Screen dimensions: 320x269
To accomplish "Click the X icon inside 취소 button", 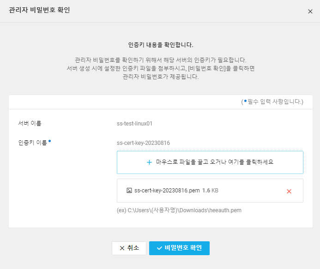I will [122, 248].
